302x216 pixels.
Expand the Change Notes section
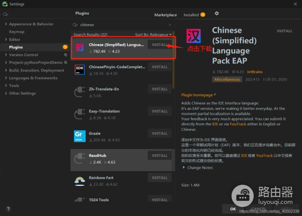184,168
